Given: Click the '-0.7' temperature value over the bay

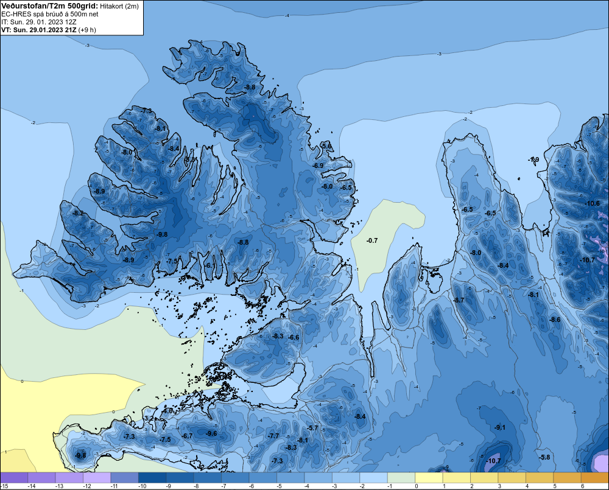Looking at the screenshot, I should (x=371, y=240).
